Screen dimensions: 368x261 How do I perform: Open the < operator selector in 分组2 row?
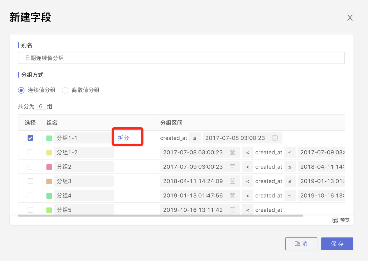[248, 167]
